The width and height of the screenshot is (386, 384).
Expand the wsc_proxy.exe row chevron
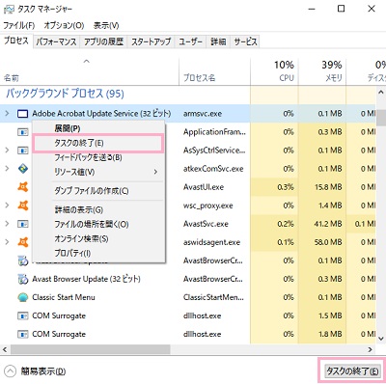click(7, 205)
